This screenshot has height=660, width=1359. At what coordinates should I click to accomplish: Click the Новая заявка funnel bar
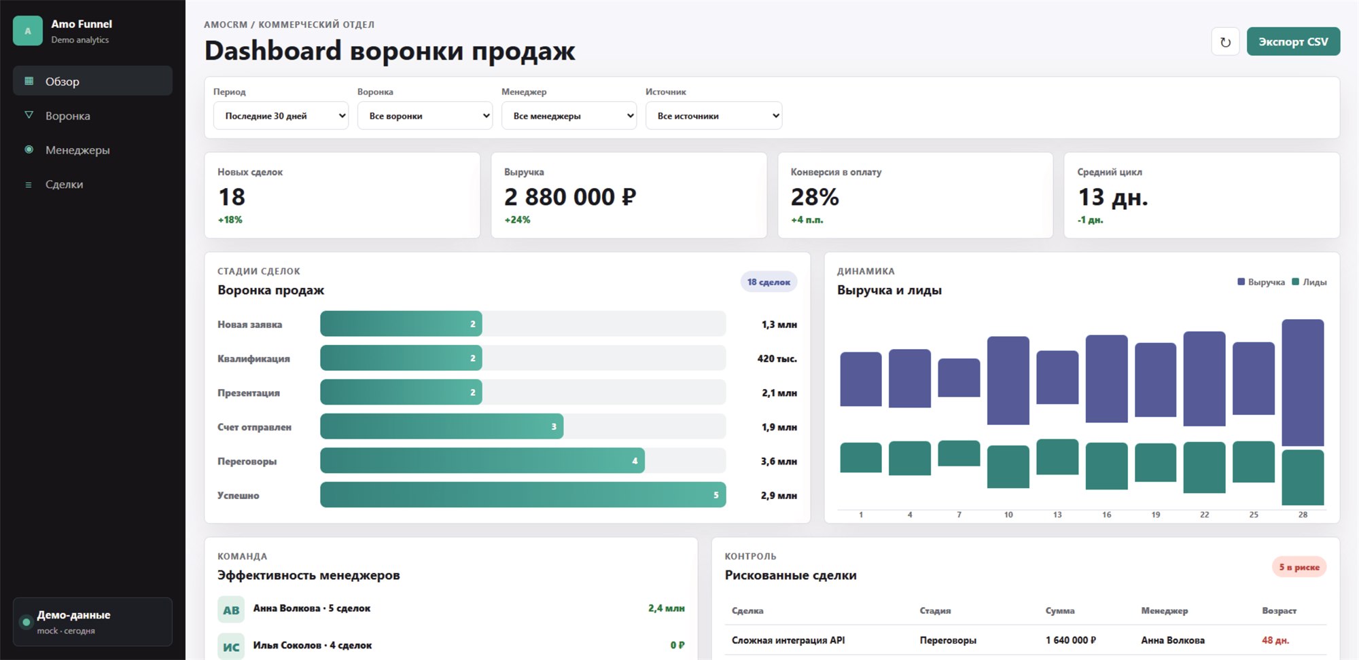401,324
